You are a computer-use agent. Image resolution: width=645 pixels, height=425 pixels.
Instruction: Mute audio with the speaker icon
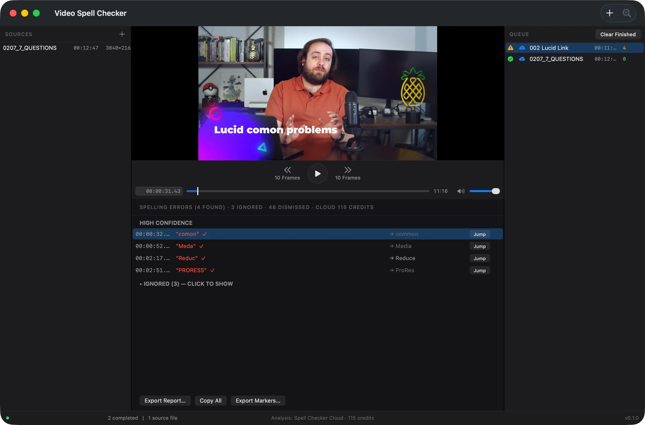click(461, 191)
